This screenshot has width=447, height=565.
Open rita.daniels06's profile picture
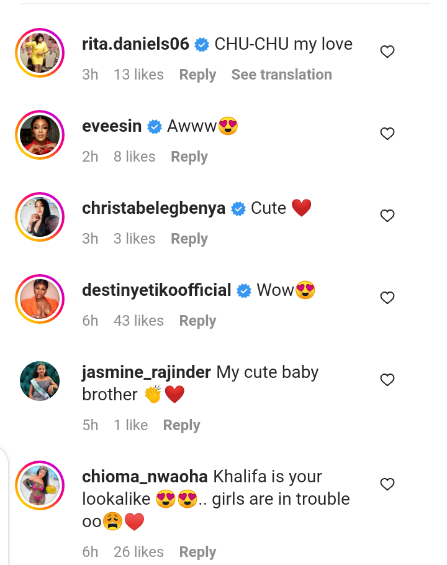(40, 53)
